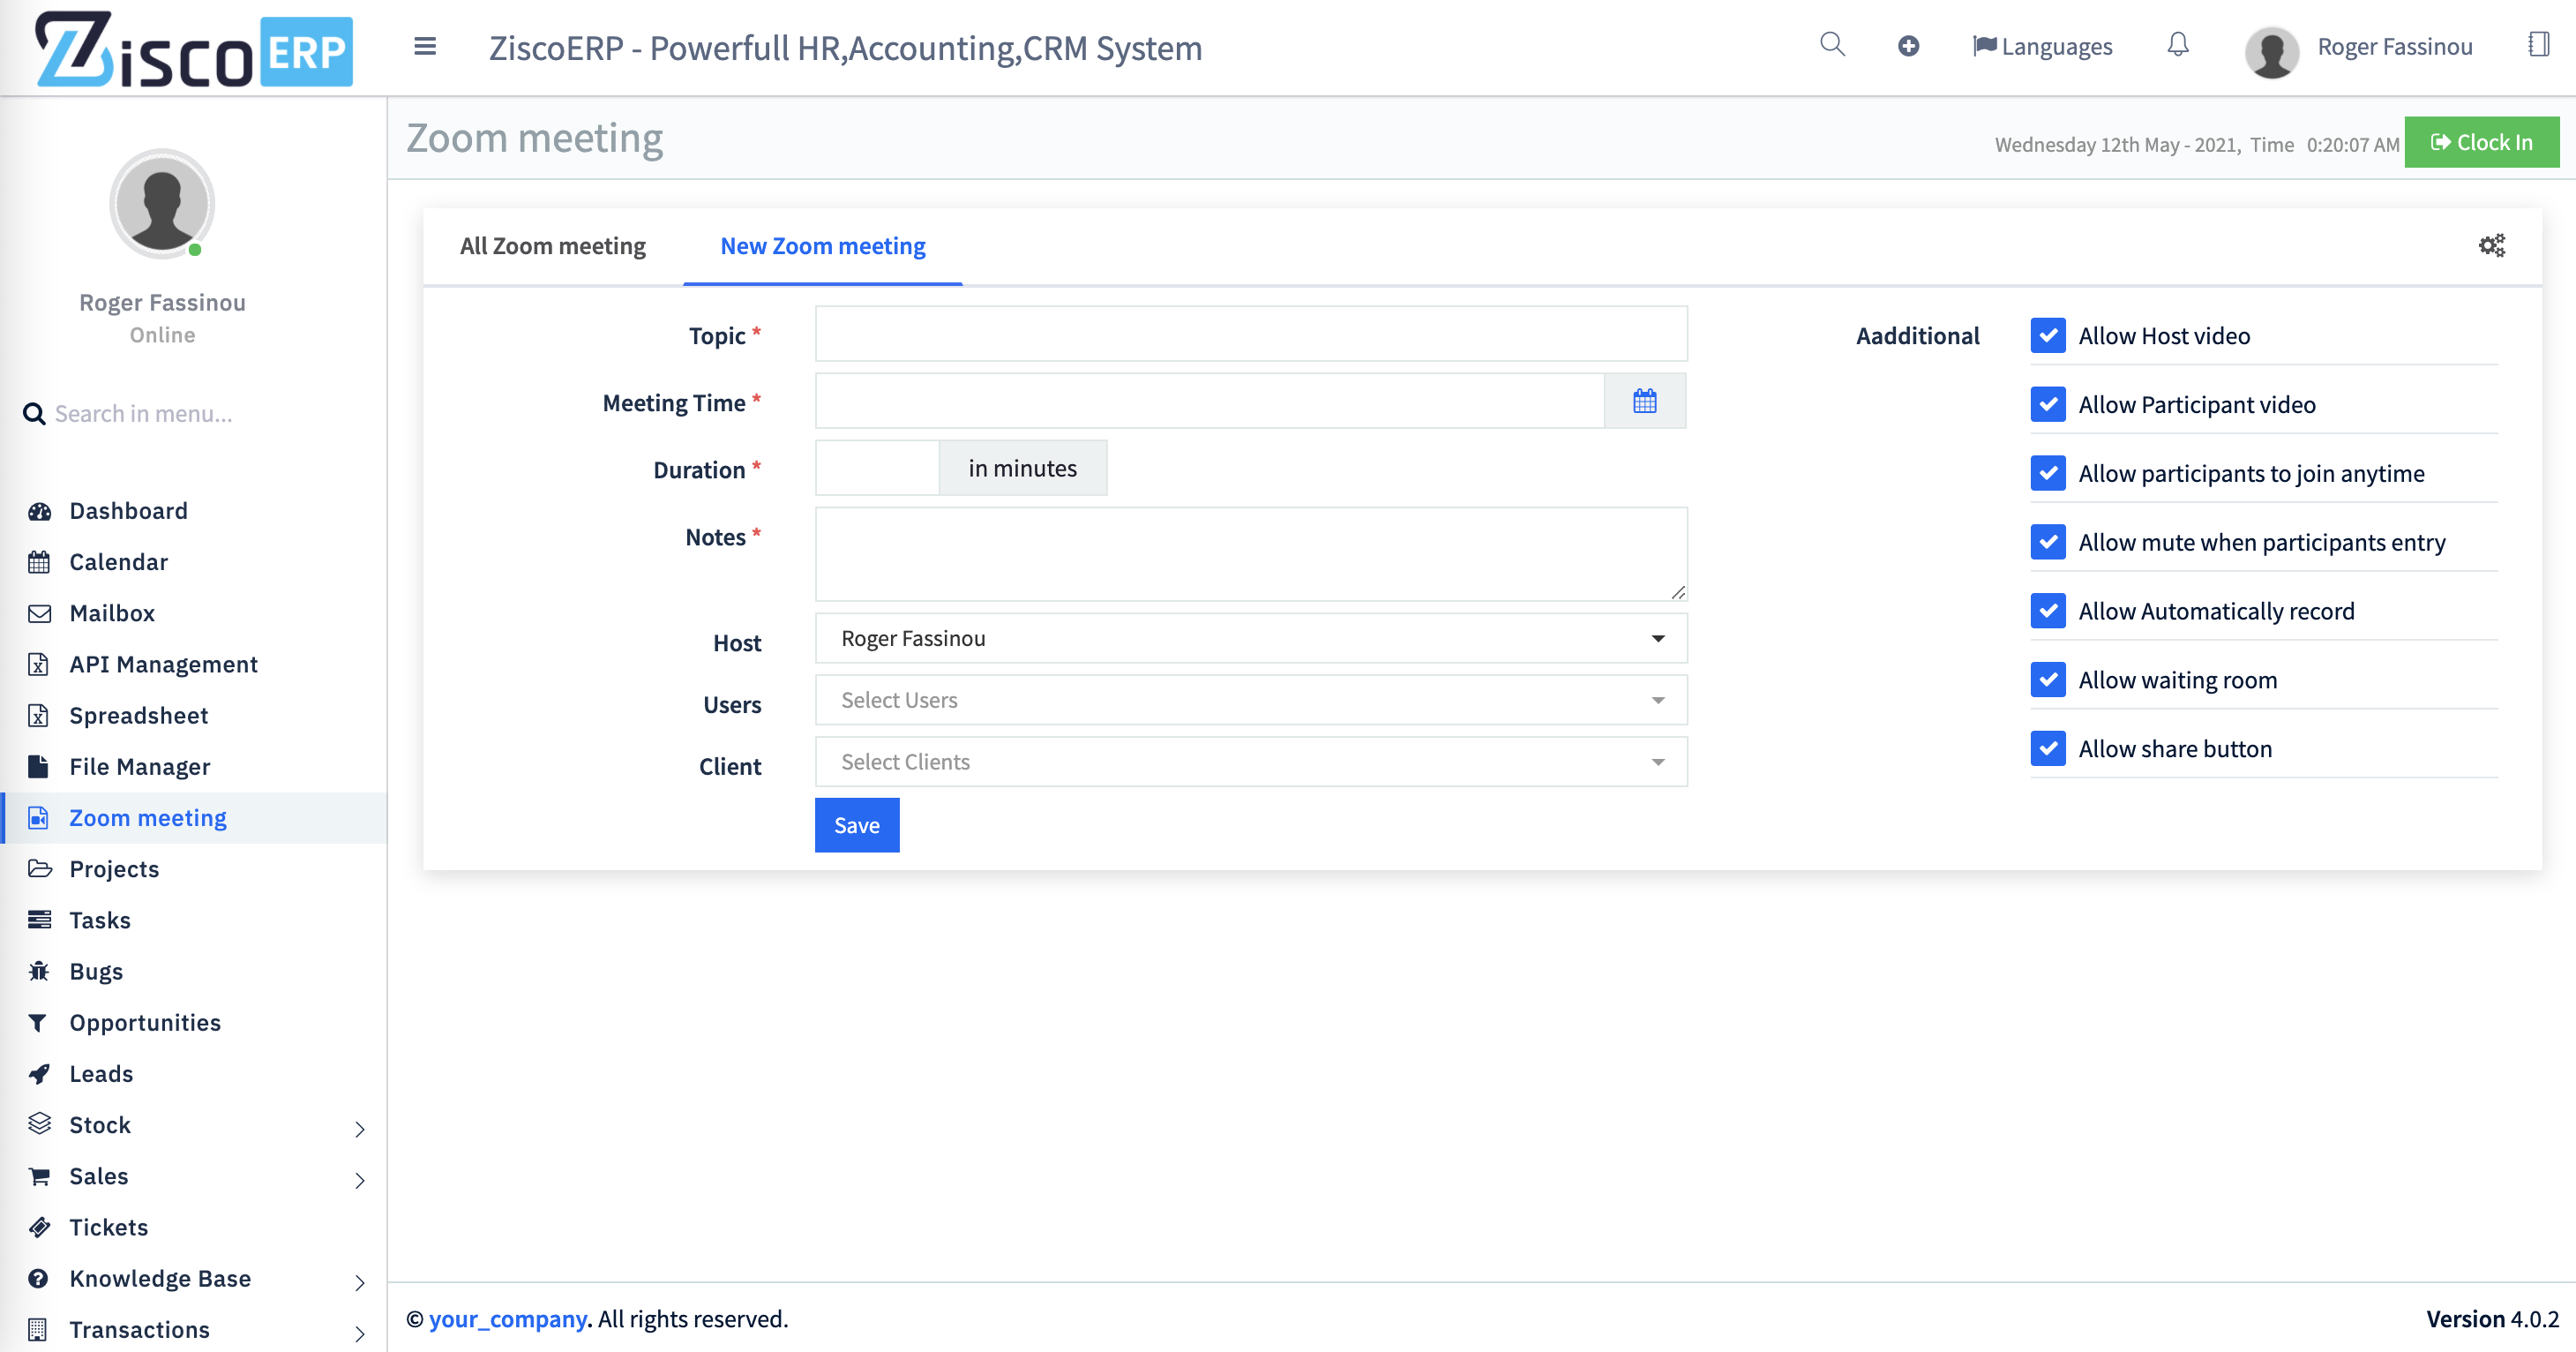The image size is (2576, 1352).
Task: Click the quick add plus icon
Action: [1908, 46]
